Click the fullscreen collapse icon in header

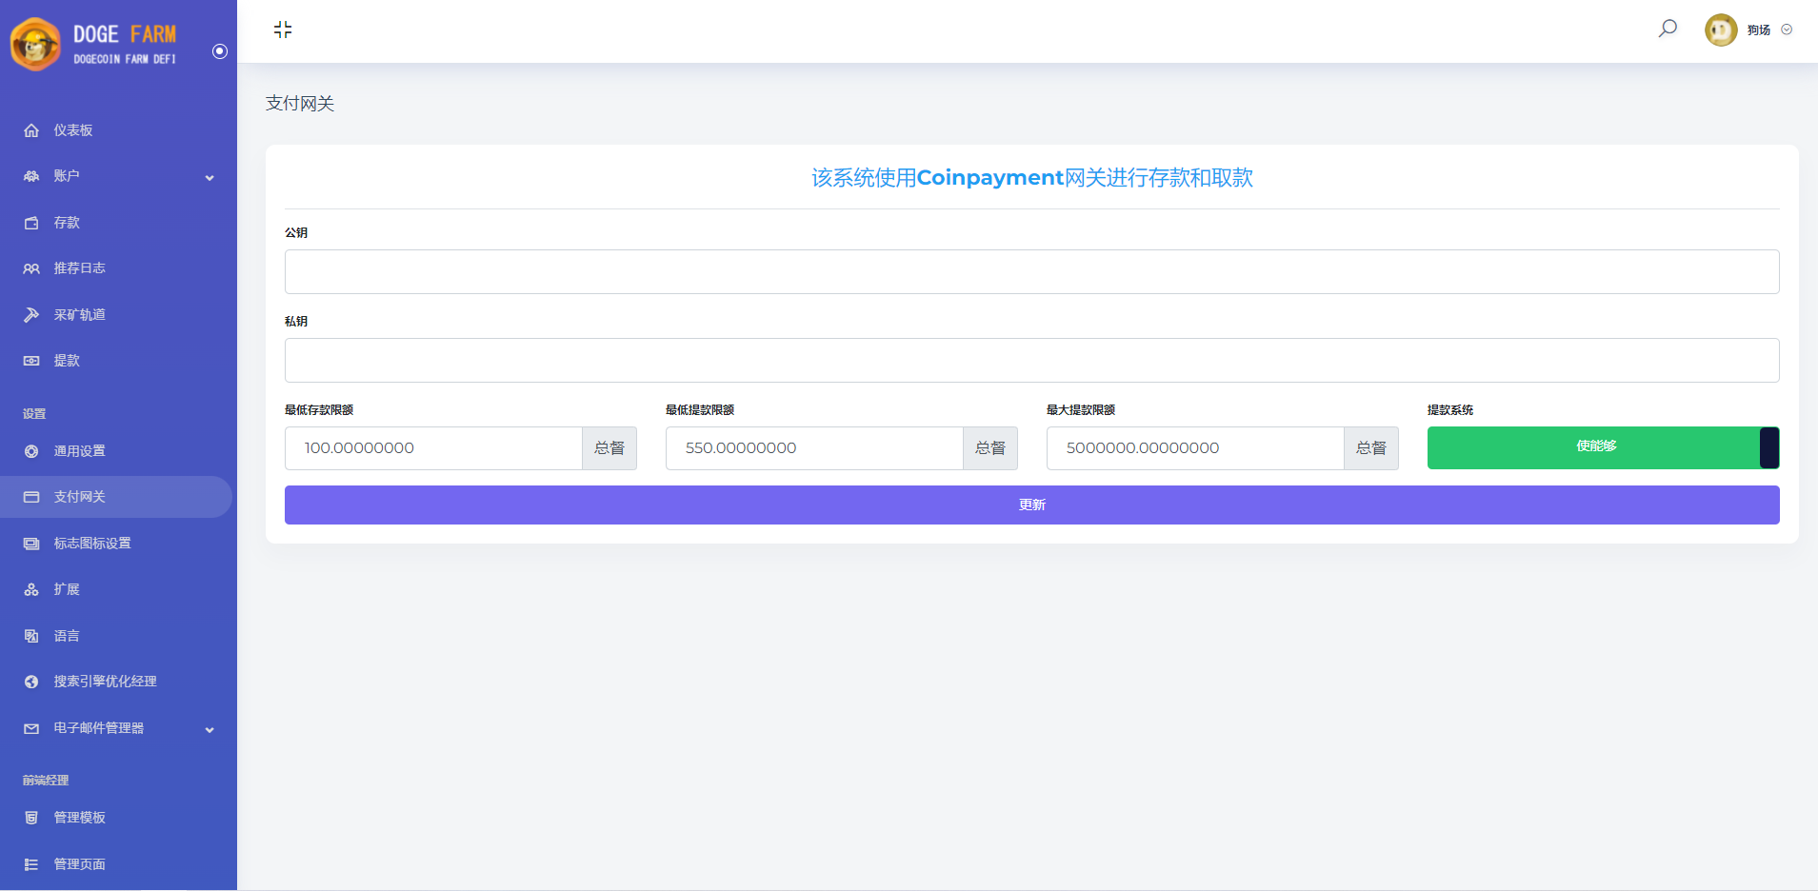tap(283, 30)
